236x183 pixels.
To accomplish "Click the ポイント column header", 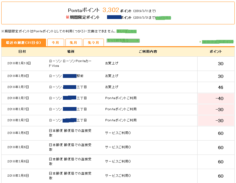I will click(x=216, y=52).
